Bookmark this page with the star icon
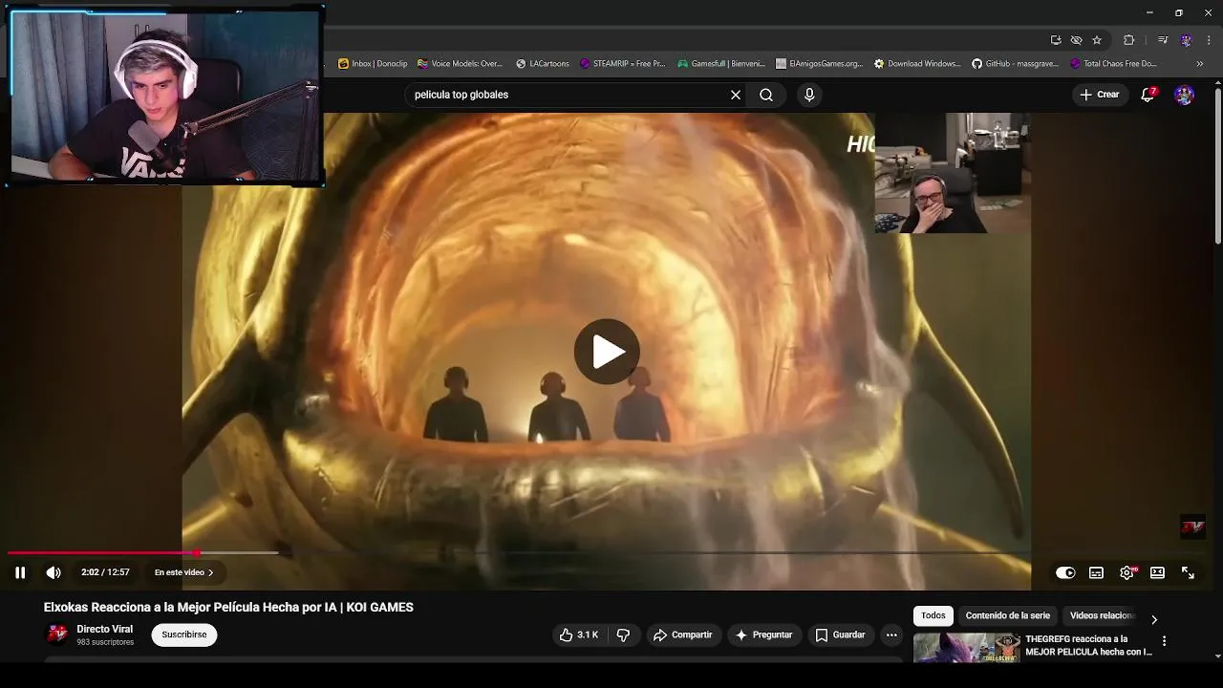The image size is (1223, 688). coord(1097,40)
